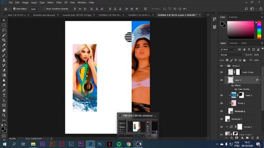
Task: Select the Crop tool
Action: [4, 40]
